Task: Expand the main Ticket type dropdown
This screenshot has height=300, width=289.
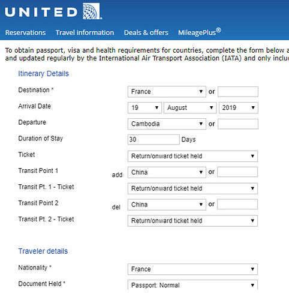Action: click(192, 156)
